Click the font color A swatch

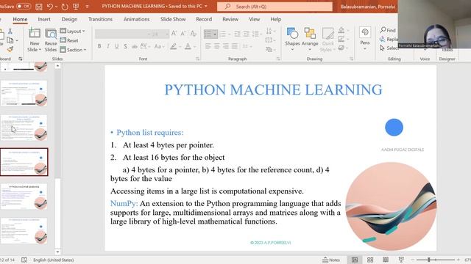click(188, 46)
